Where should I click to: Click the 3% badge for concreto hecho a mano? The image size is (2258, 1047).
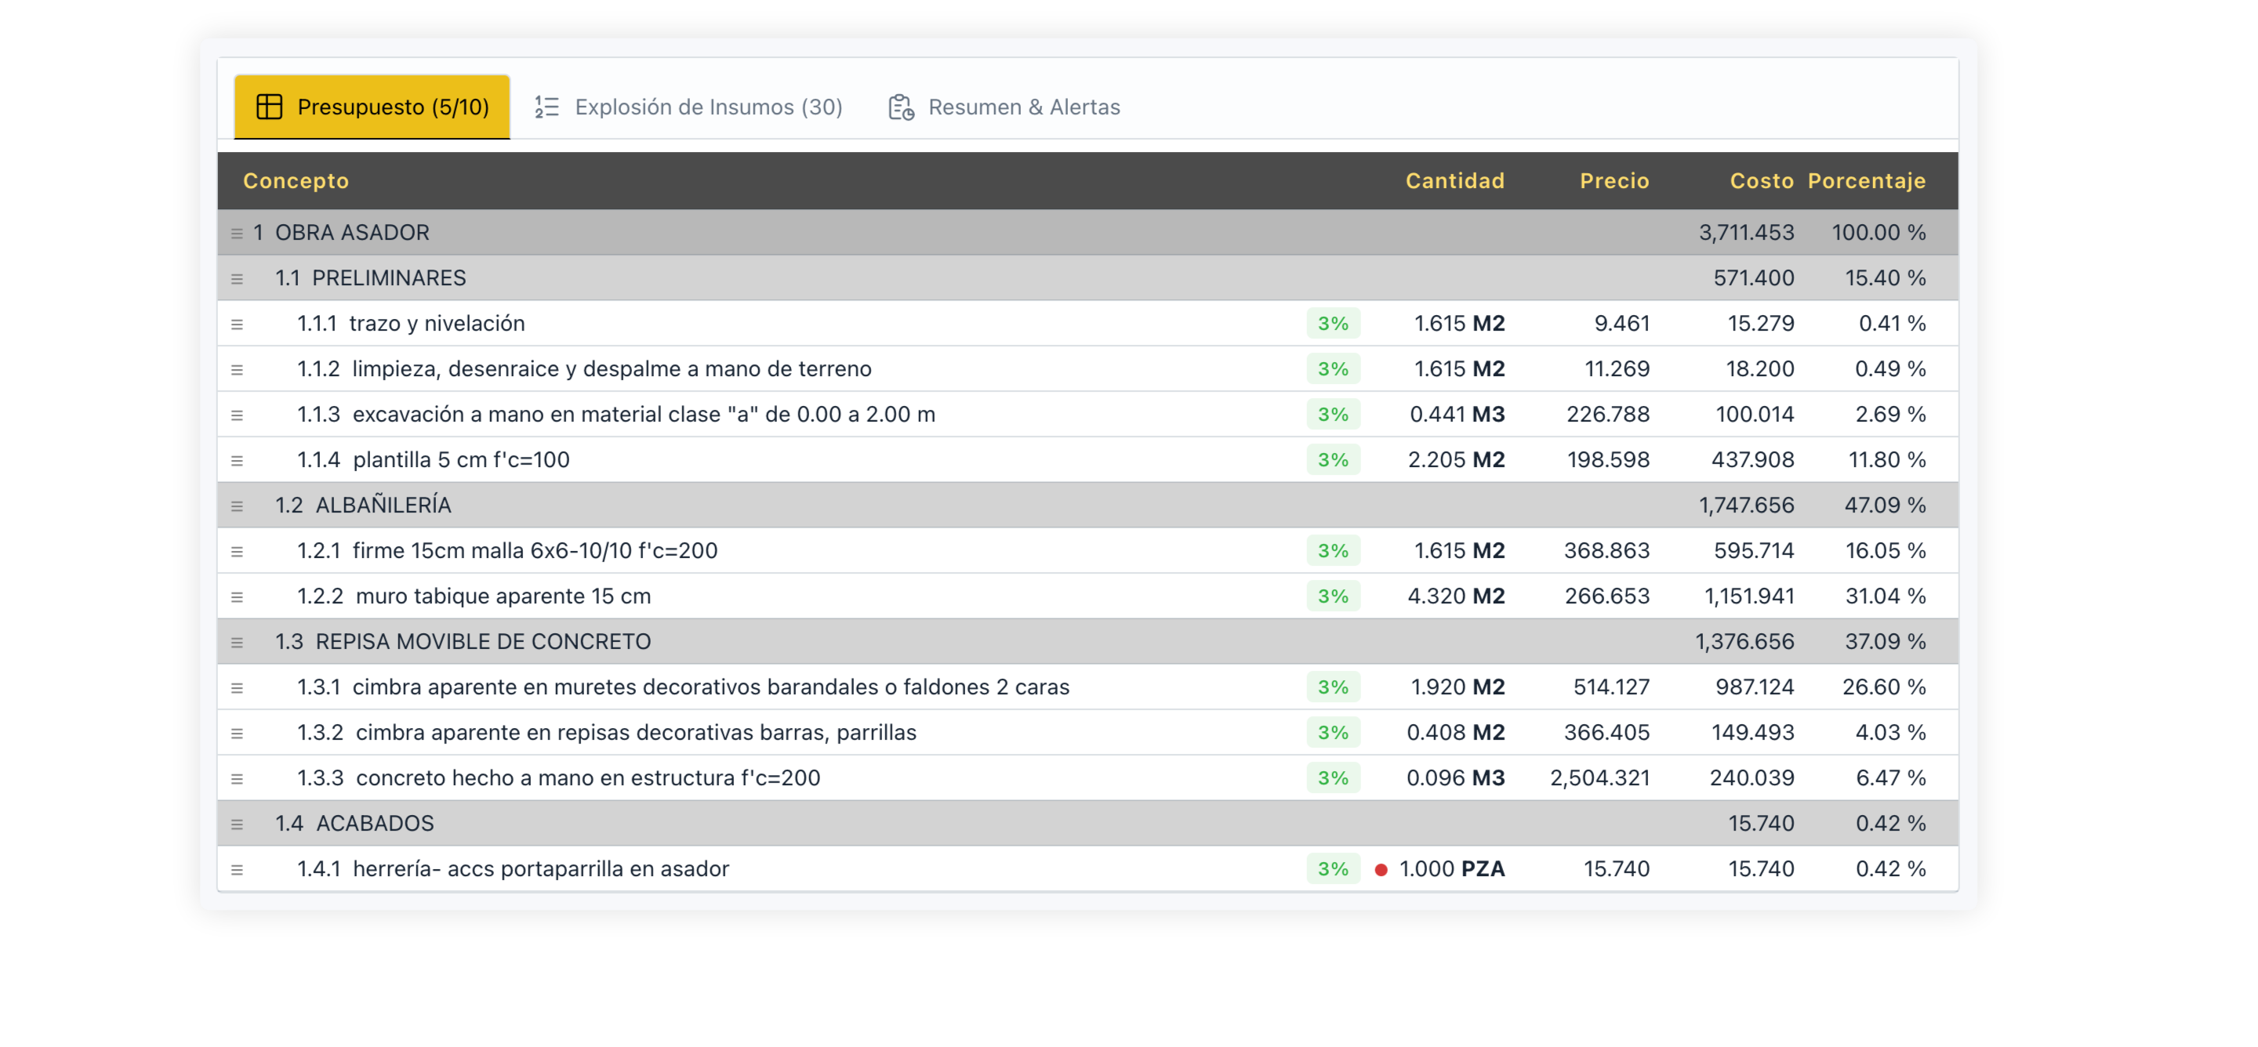(1332, 778)
